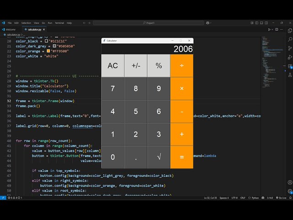Switch to the Welcome tab
Viewport: 293px width, 220px height.
click(11, 29)
